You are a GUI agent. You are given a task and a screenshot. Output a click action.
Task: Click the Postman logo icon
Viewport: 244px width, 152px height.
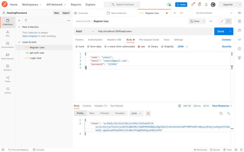pyautogui.click(x=5, y=4)
